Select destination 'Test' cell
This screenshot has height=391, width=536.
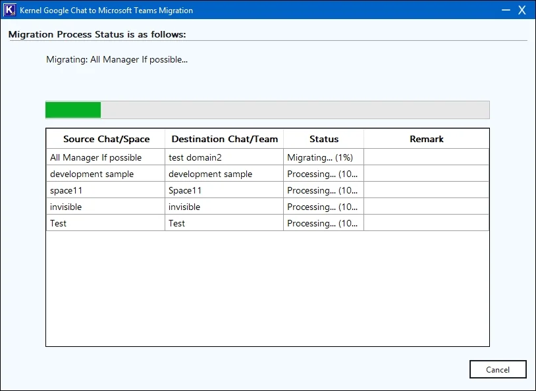225,223
